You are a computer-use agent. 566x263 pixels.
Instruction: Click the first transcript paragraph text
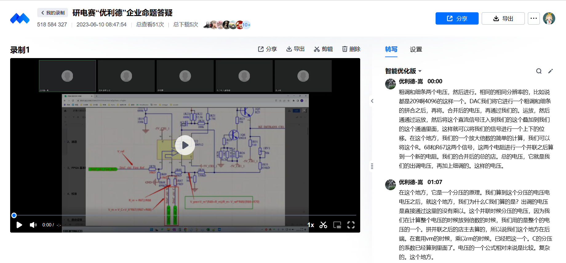pos(476,129)
